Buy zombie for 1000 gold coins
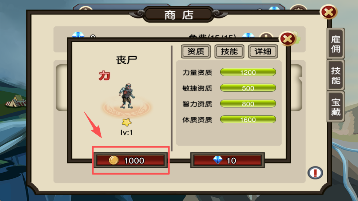 point(131,160)
